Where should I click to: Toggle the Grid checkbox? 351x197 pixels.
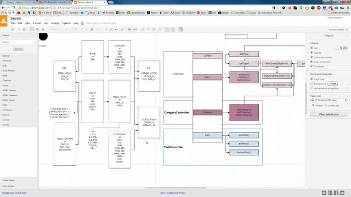tap(312, 48)
